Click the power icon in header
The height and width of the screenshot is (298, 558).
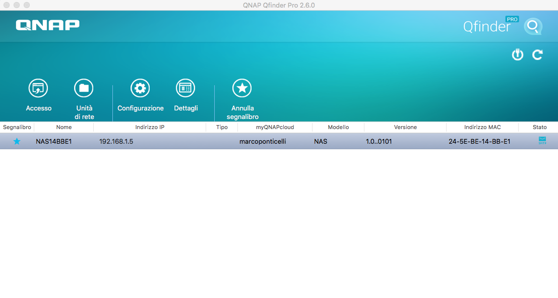pos(518,55)
